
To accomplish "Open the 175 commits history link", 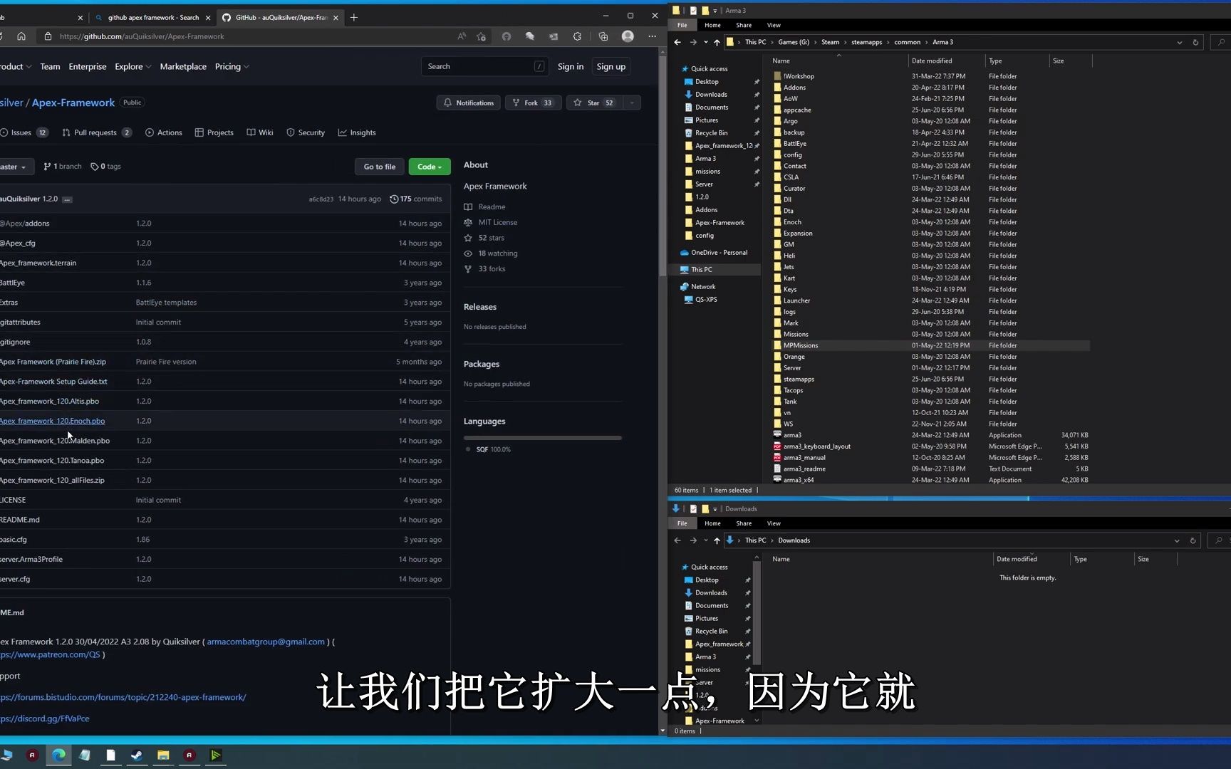I will click(x=416, y=199).
